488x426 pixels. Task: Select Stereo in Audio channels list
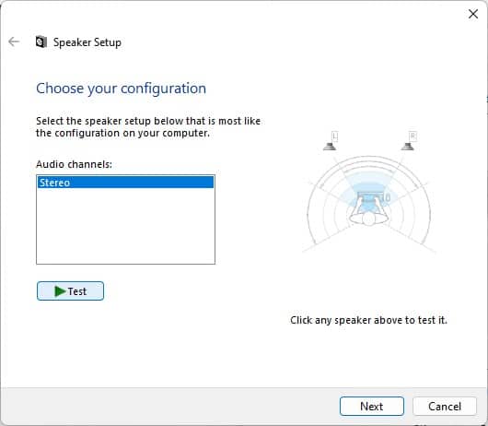[125, 183]
